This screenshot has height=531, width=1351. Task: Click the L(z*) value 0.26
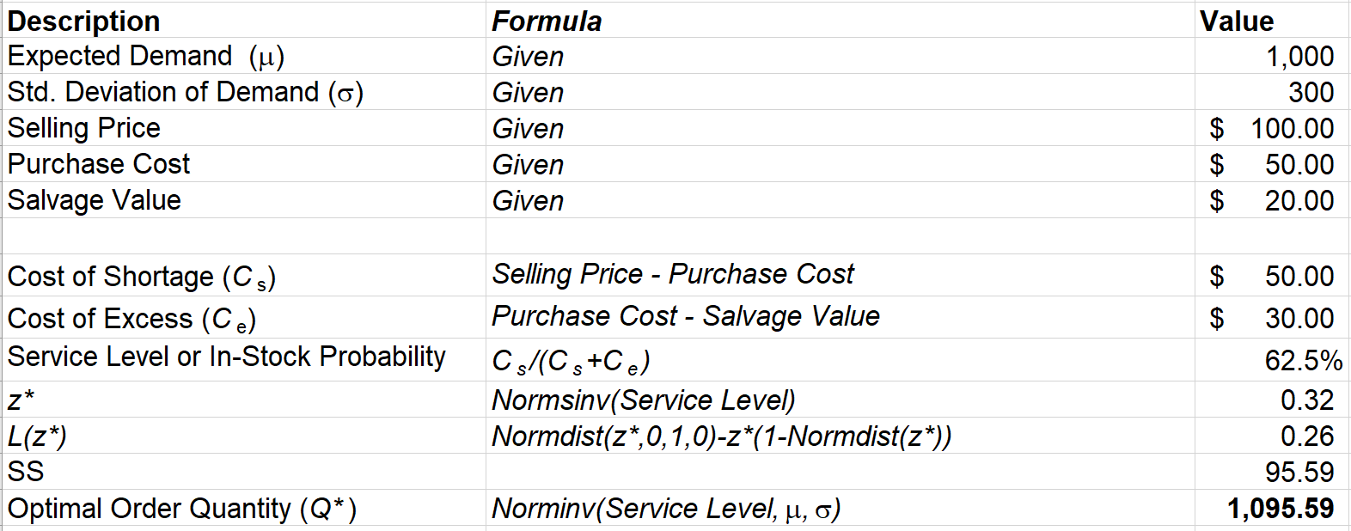tap(1272, 436)
